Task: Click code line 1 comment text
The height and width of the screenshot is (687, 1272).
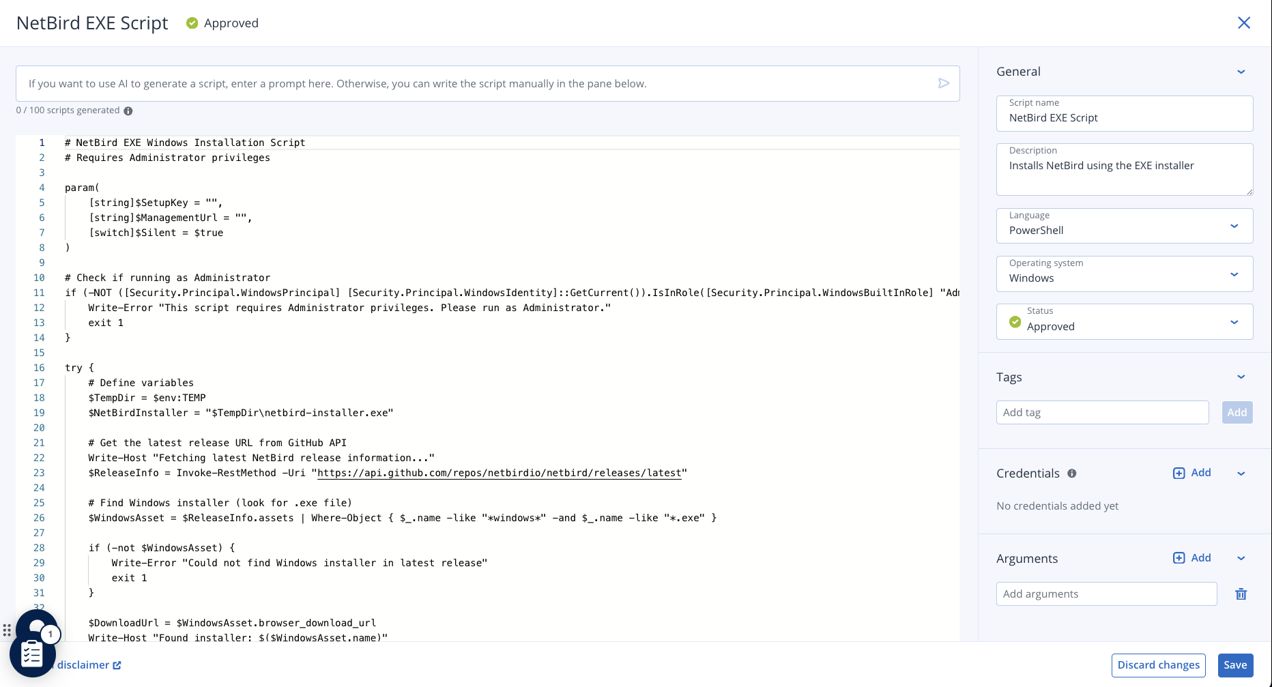Action: pyautogui.click(x=185, y=143)
